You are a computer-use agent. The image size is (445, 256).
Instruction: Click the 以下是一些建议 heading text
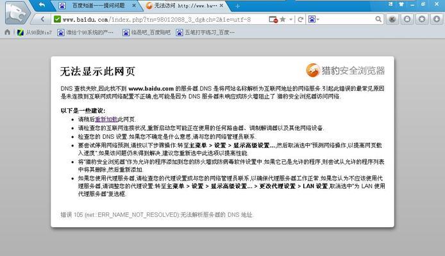click(83, 111)
